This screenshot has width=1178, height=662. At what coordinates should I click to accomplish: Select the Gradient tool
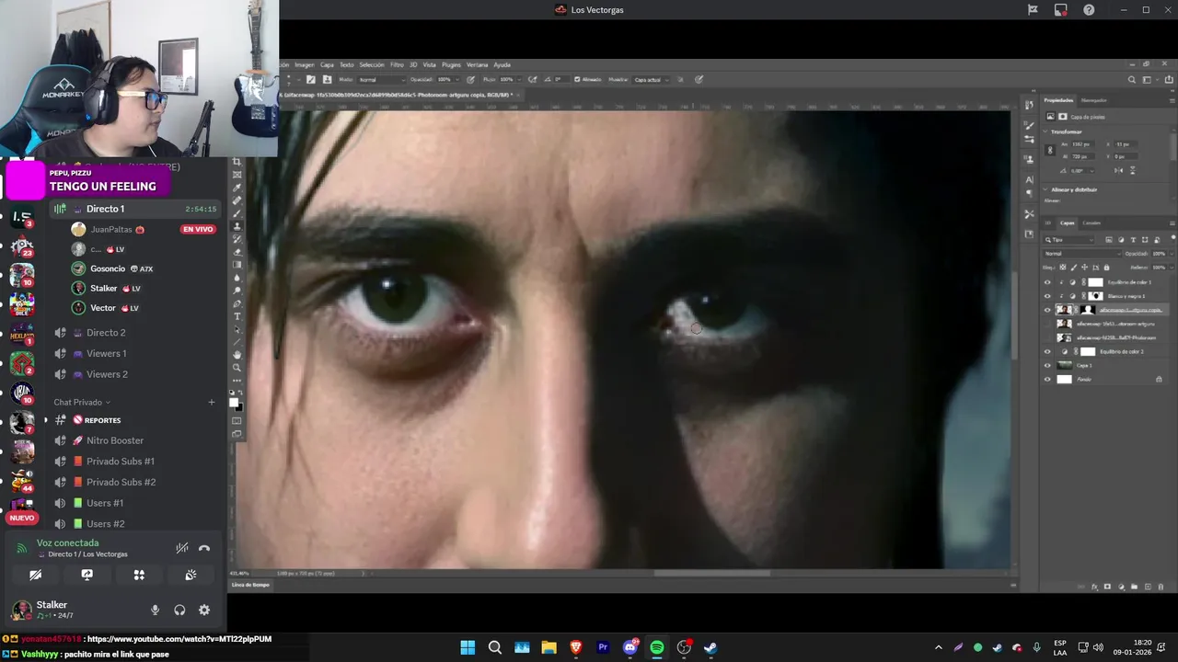pyautogui.click(x=237, y=265)
